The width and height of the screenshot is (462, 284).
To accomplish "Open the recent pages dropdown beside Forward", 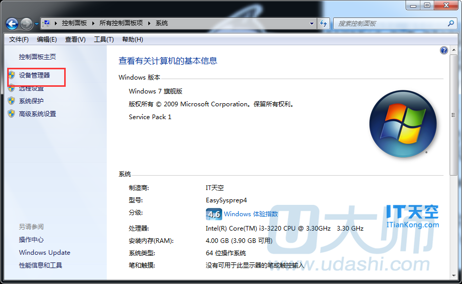I will [36, 24].
